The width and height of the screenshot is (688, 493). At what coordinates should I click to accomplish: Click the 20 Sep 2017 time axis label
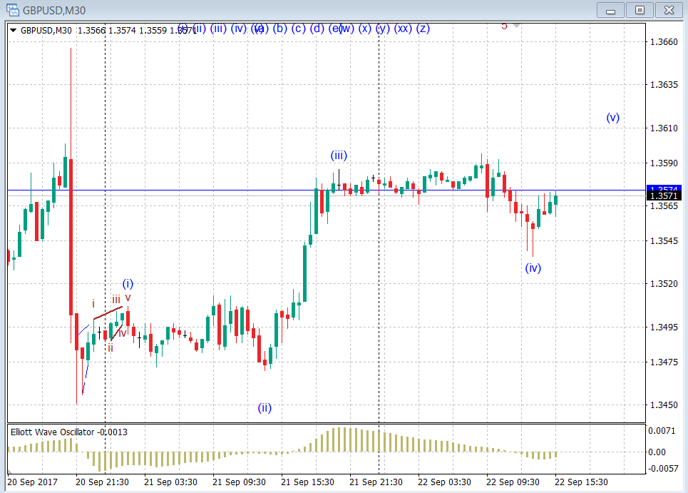(33, 482)
